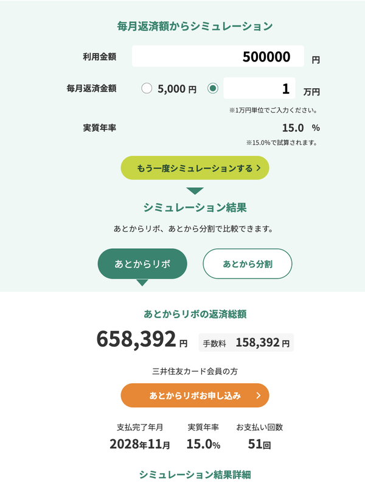Click the 手数料 158,392円 fee badge

[246, 343]
